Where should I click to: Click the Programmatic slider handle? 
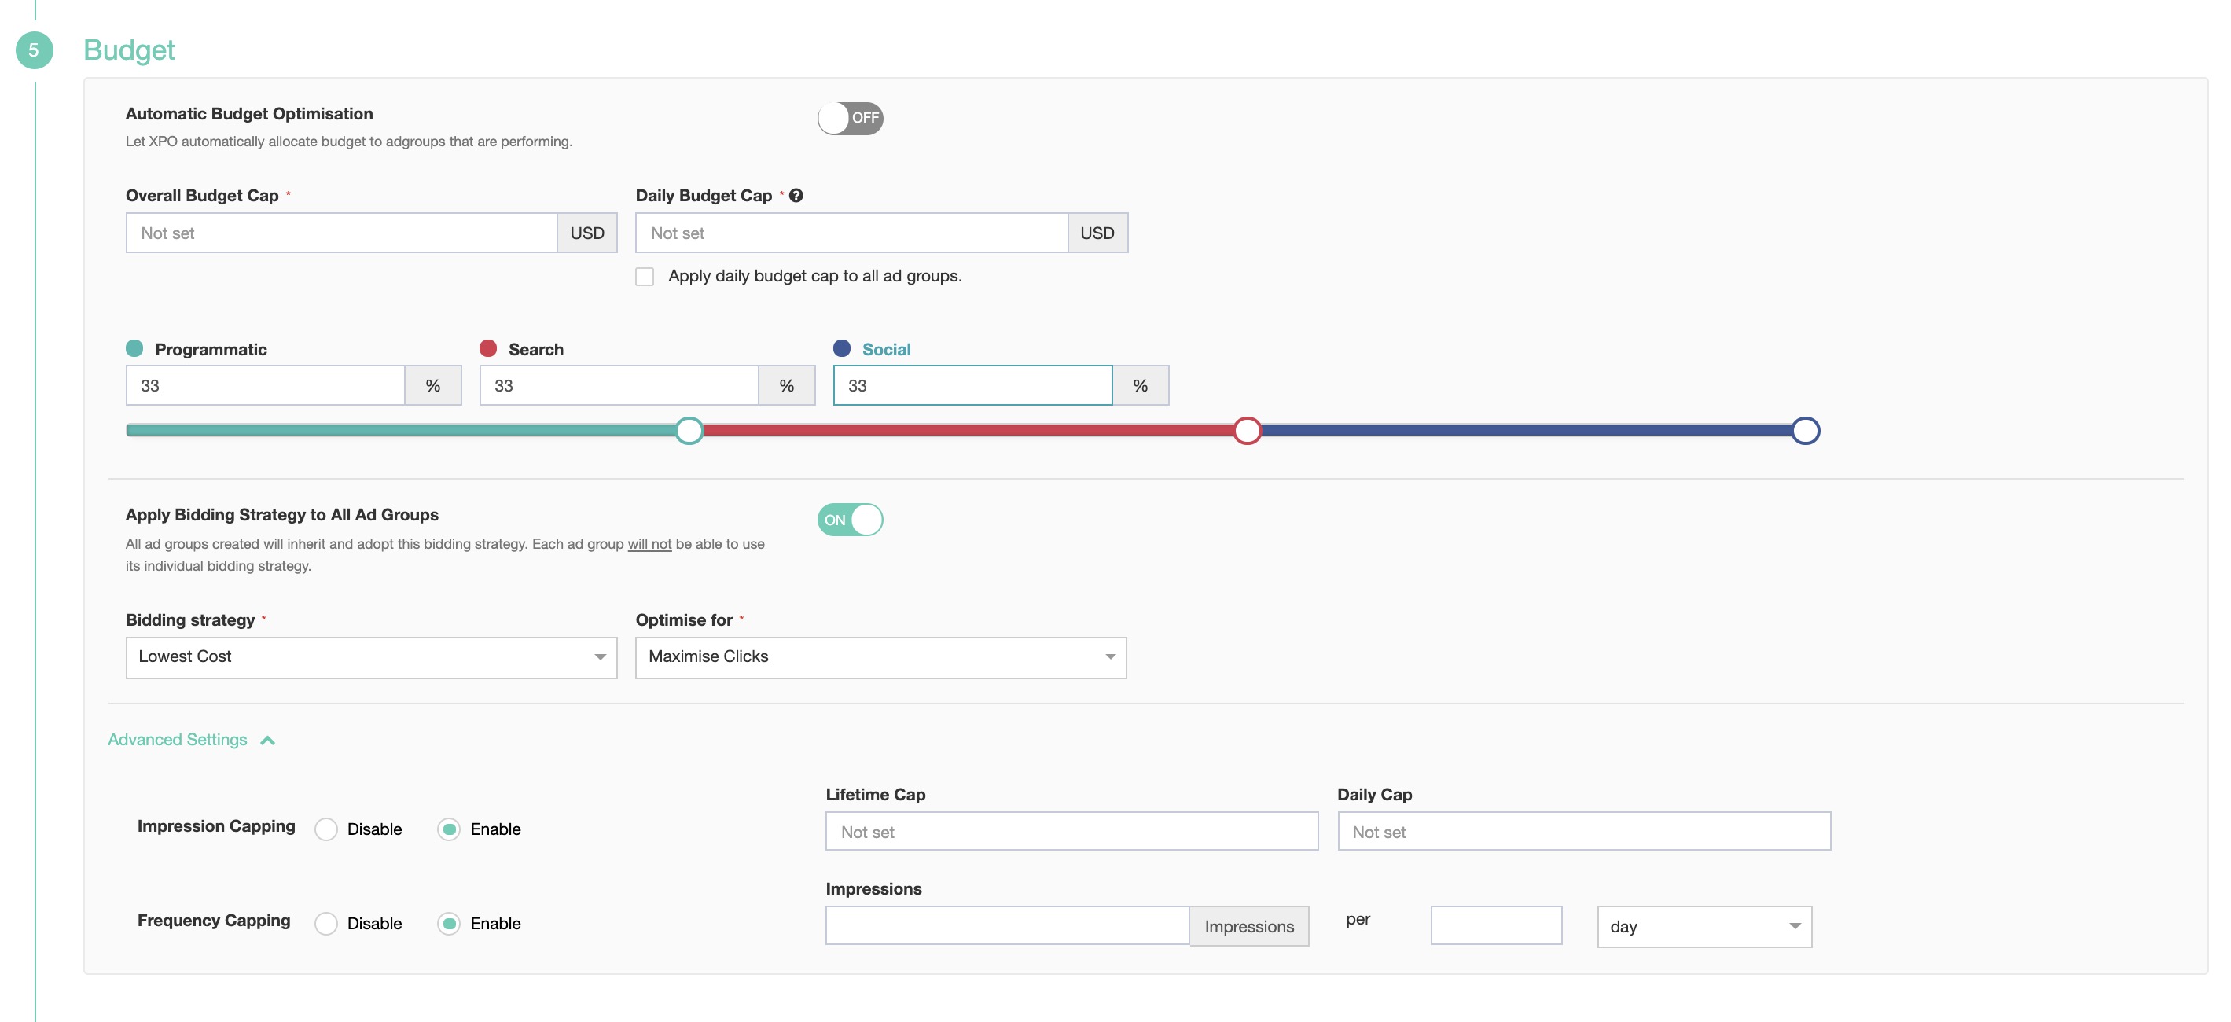(x=689, y=431)
